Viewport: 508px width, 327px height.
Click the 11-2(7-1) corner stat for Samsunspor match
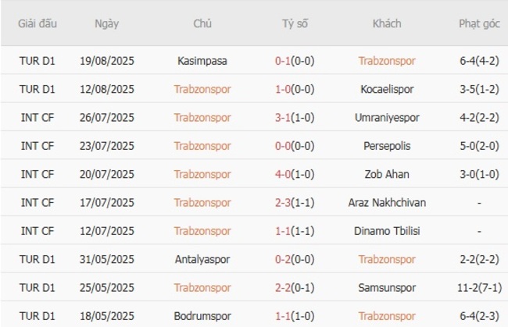tap(479, 288)
